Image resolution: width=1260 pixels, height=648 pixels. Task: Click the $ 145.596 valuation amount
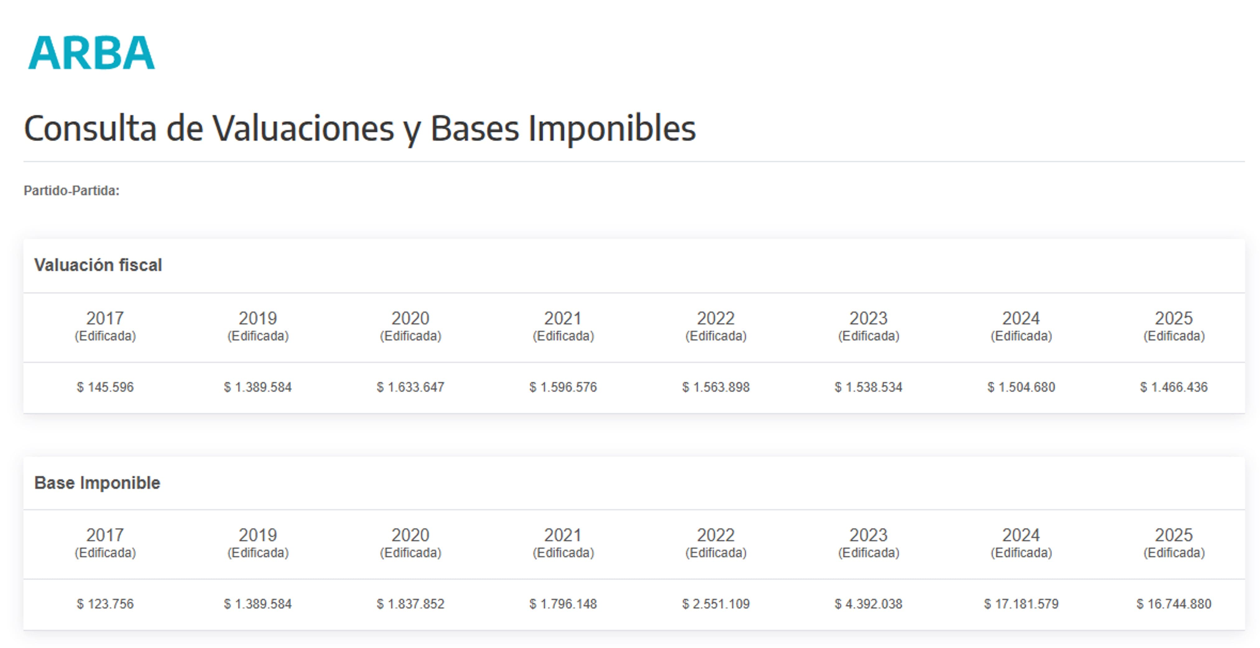pos(105,387)
